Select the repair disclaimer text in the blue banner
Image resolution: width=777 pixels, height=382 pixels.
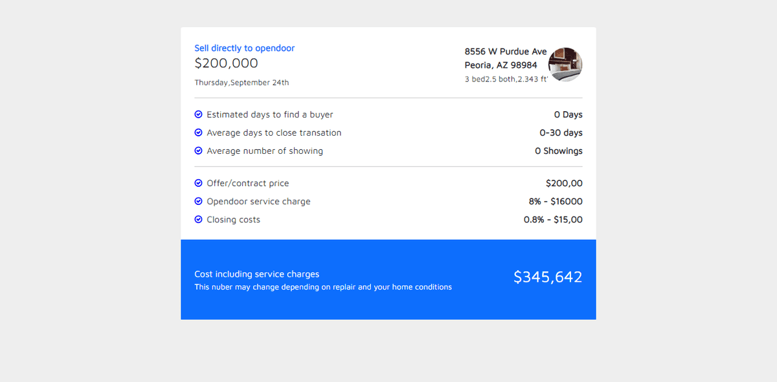pos(322,287)
